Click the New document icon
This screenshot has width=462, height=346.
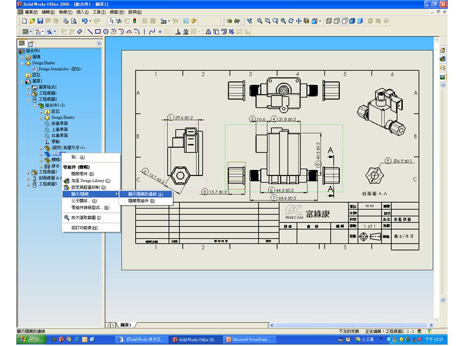[x=25, y=21]
